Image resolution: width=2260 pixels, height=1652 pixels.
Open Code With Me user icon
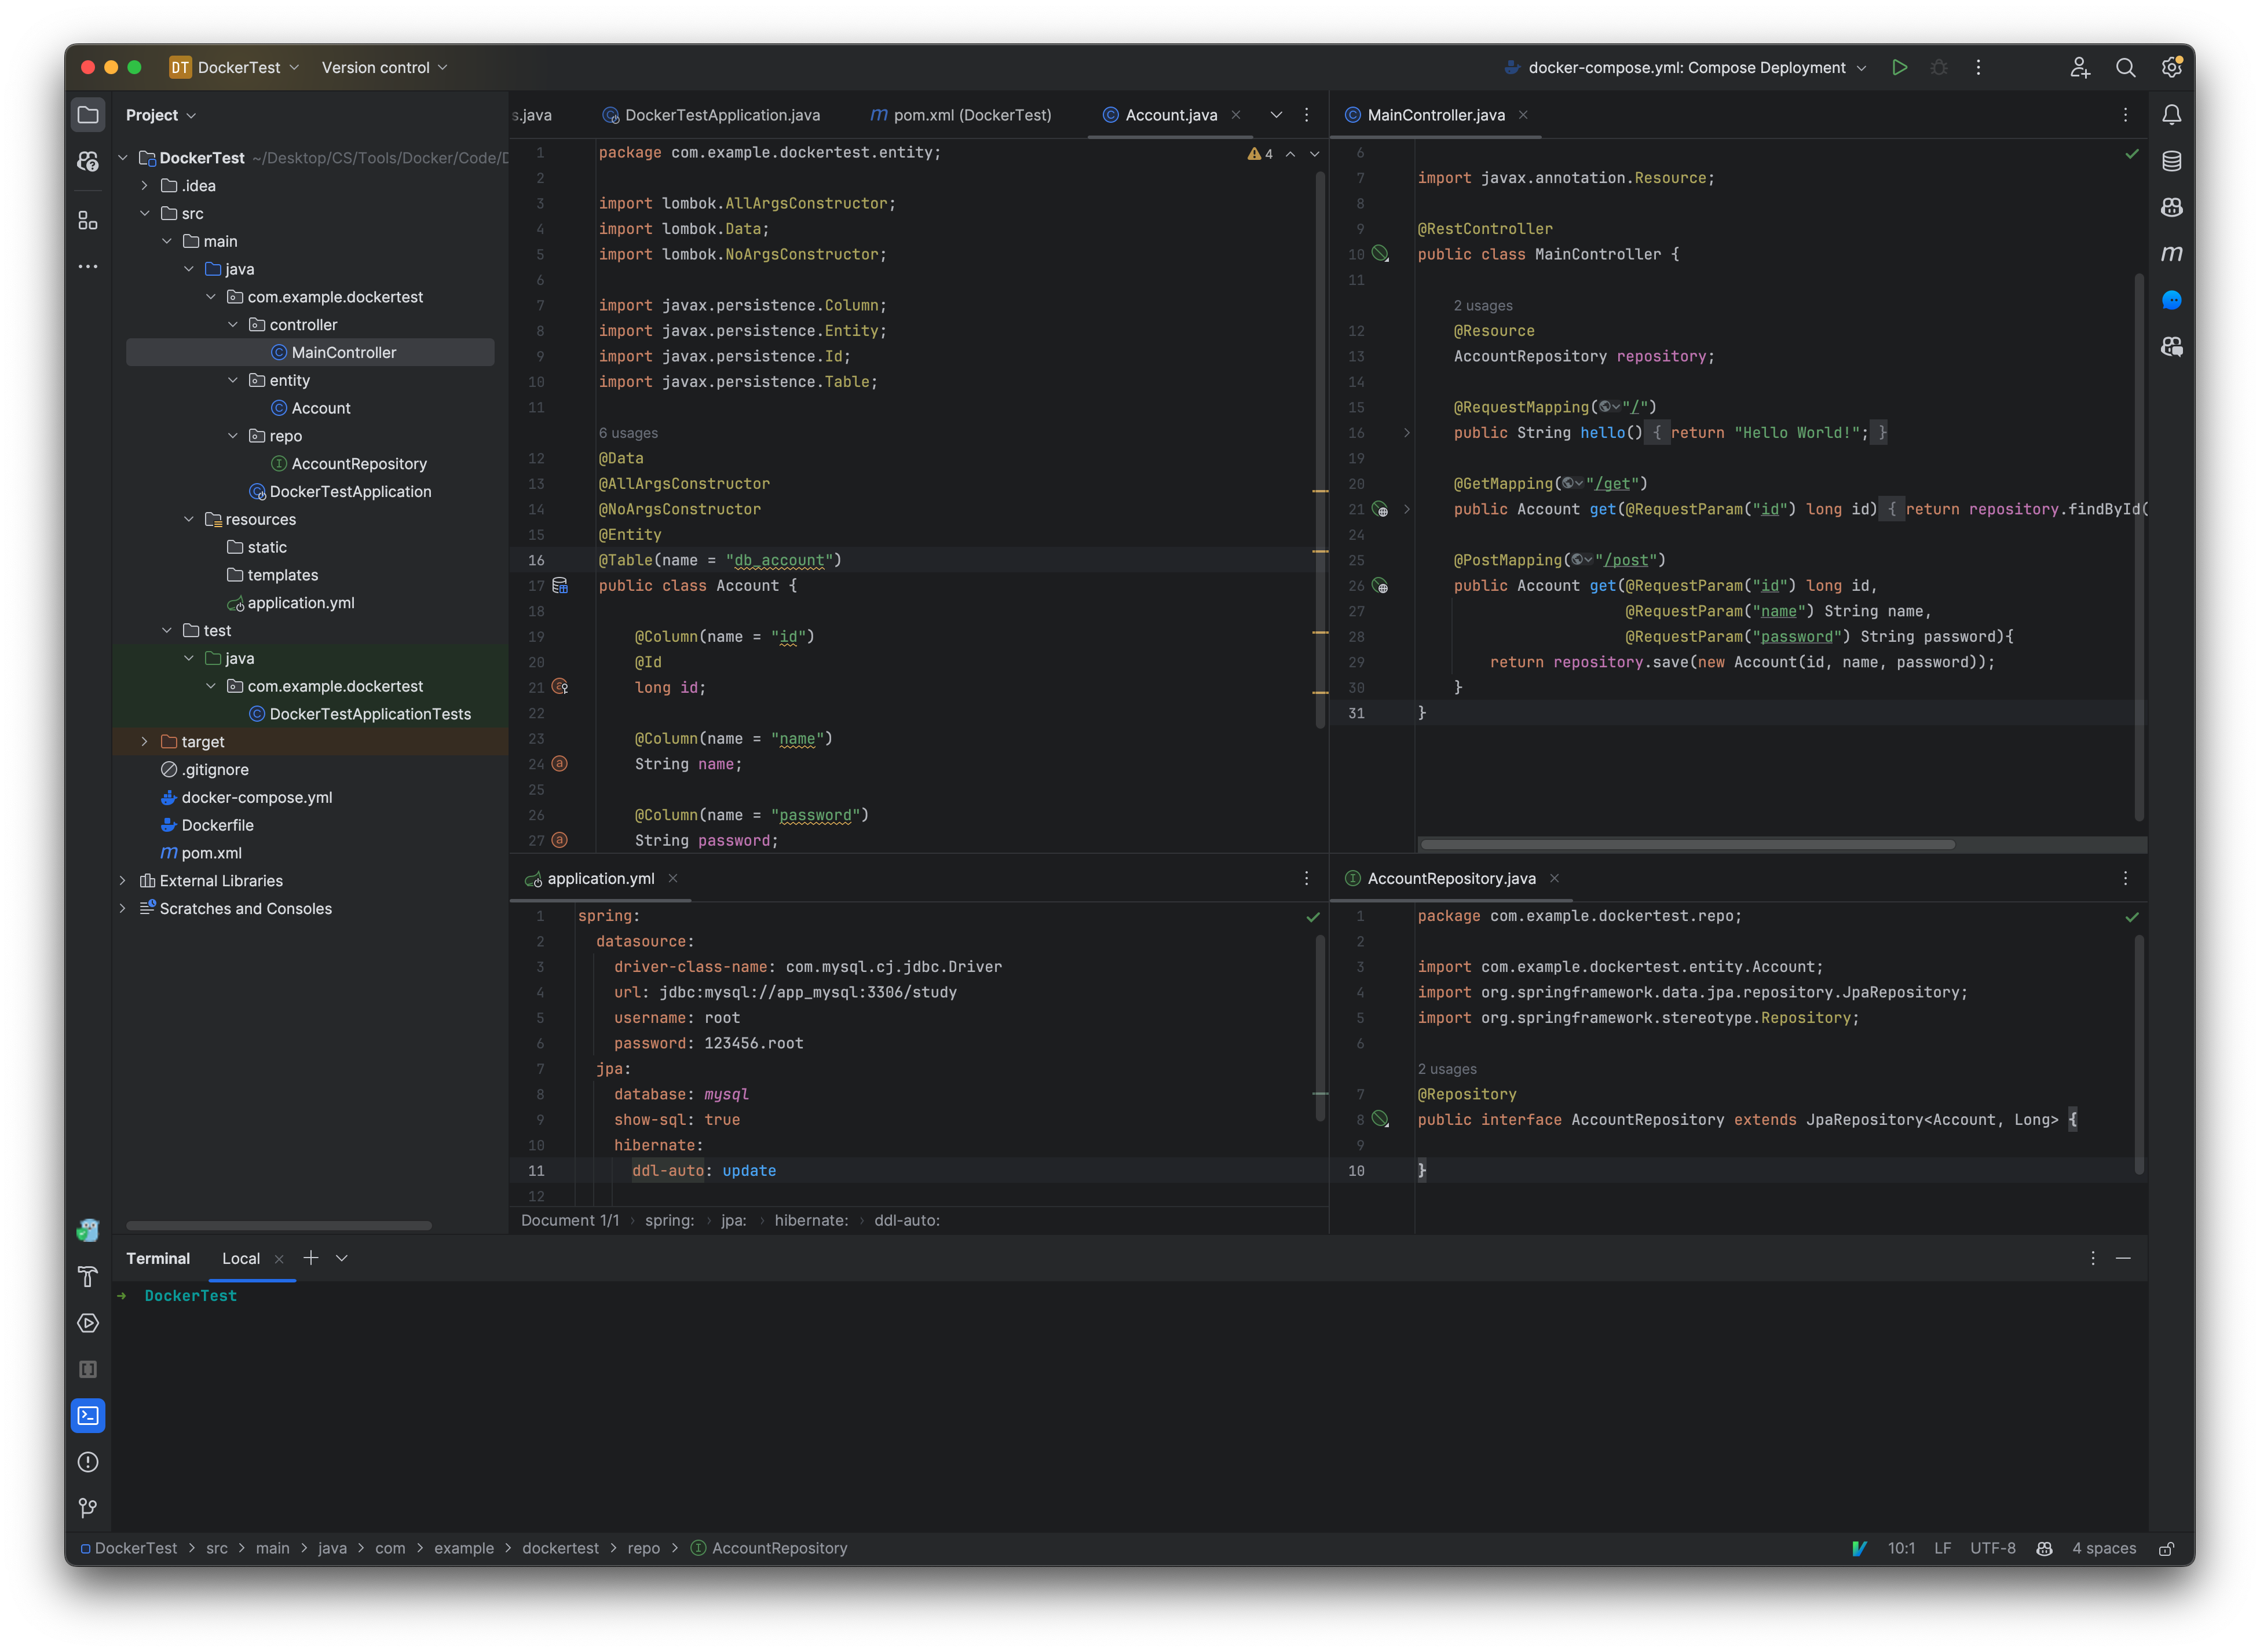[2080, 67]
